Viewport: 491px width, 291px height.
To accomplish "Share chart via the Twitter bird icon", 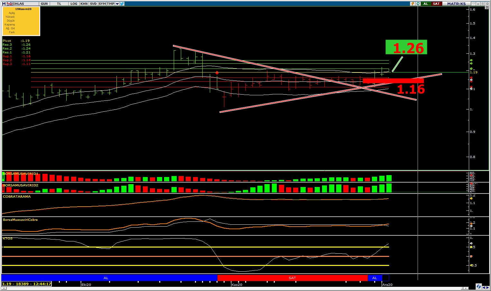I will [x=122, y=4].
